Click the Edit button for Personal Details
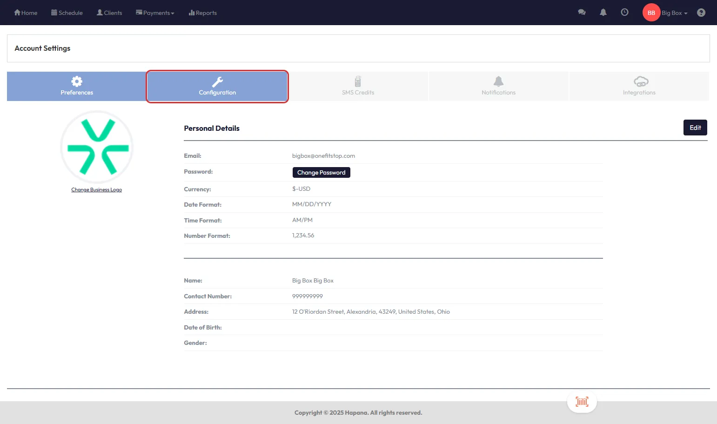 pyautogui.click(x=695, y=128)
